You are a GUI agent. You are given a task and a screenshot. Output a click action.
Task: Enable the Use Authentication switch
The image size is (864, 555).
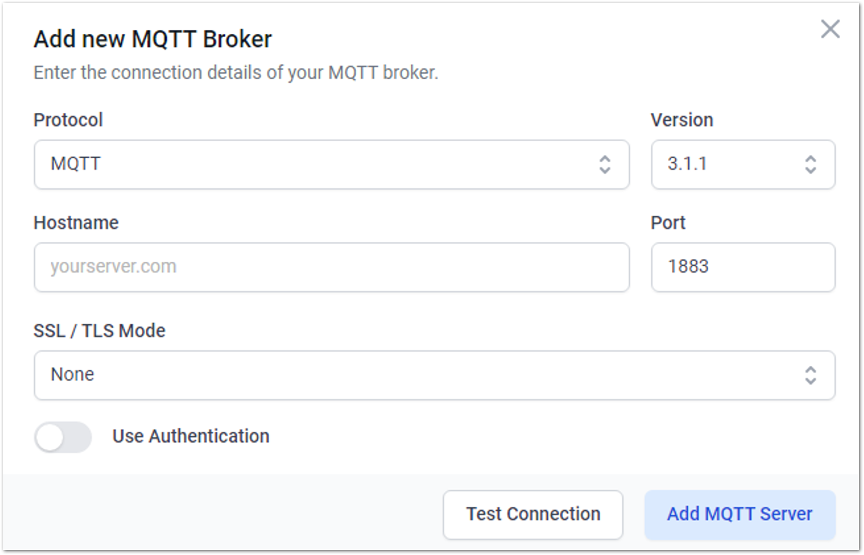(x=63, y=437)
